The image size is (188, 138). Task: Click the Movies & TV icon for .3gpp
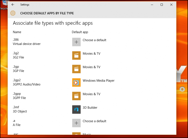tap(76, 96)
